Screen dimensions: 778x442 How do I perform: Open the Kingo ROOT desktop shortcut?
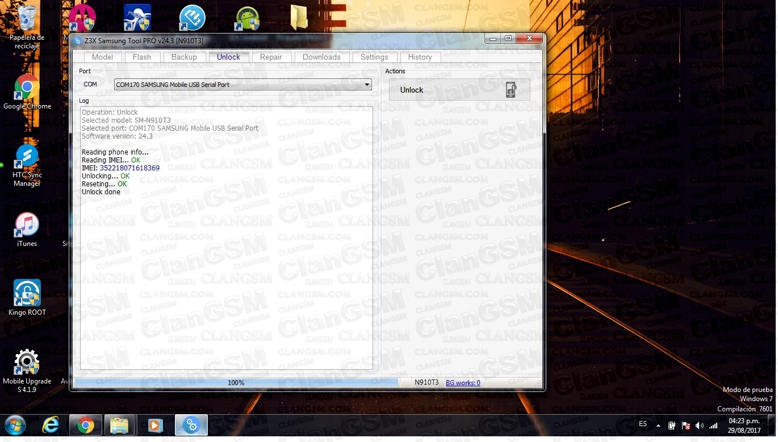[27, 298]
